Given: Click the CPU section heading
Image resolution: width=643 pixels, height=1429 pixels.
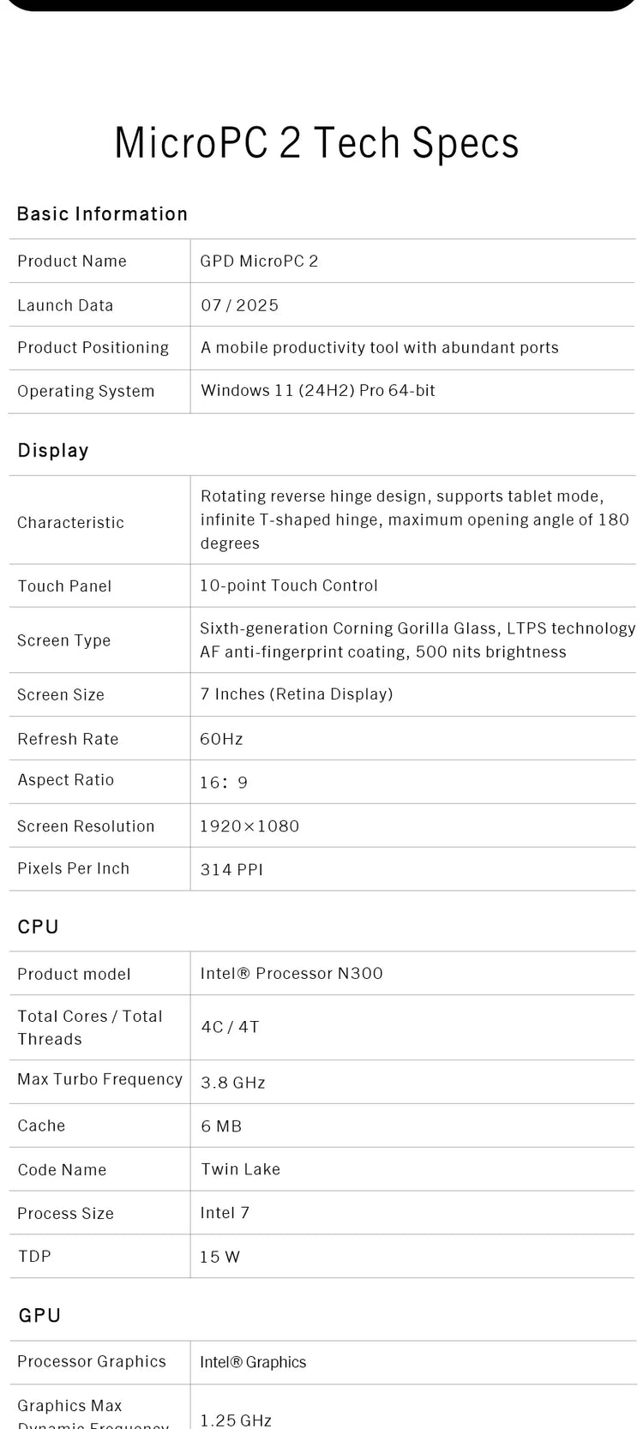Looking at the screenshot, I should (39, 927).
